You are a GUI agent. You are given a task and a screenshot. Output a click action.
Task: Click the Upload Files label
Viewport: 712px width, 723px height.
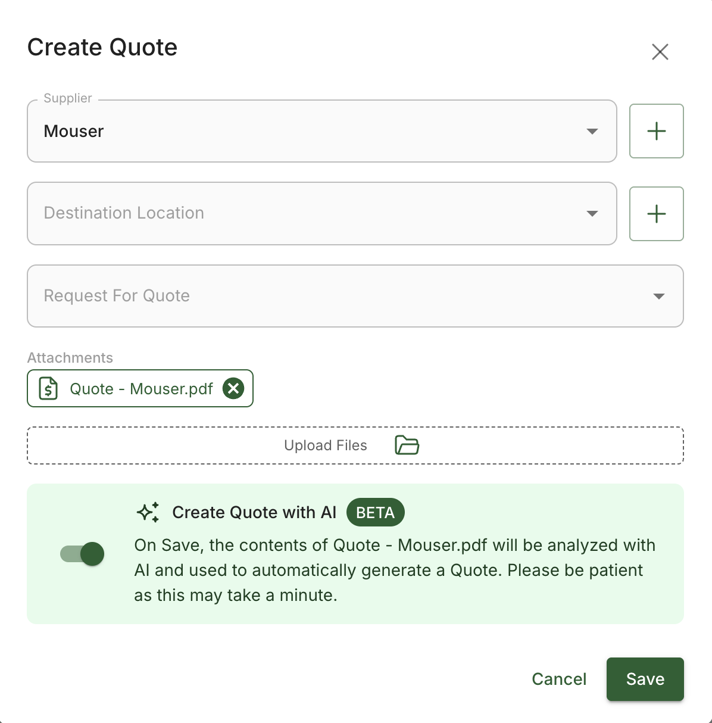coord(326,445)
